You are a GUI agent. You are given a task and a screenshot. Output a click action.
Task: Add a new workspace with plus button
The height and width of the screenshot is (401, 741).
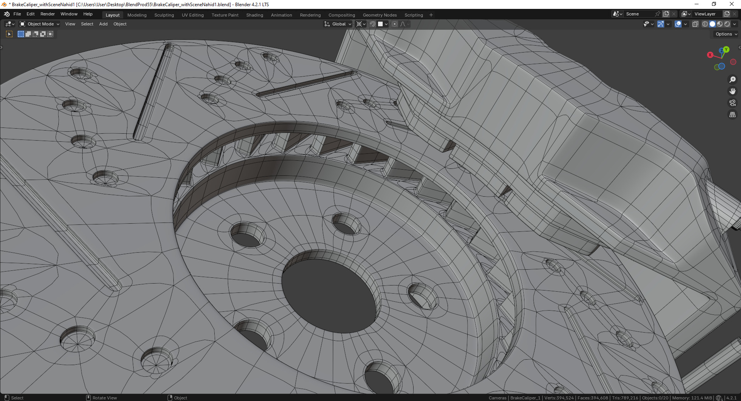431,15
